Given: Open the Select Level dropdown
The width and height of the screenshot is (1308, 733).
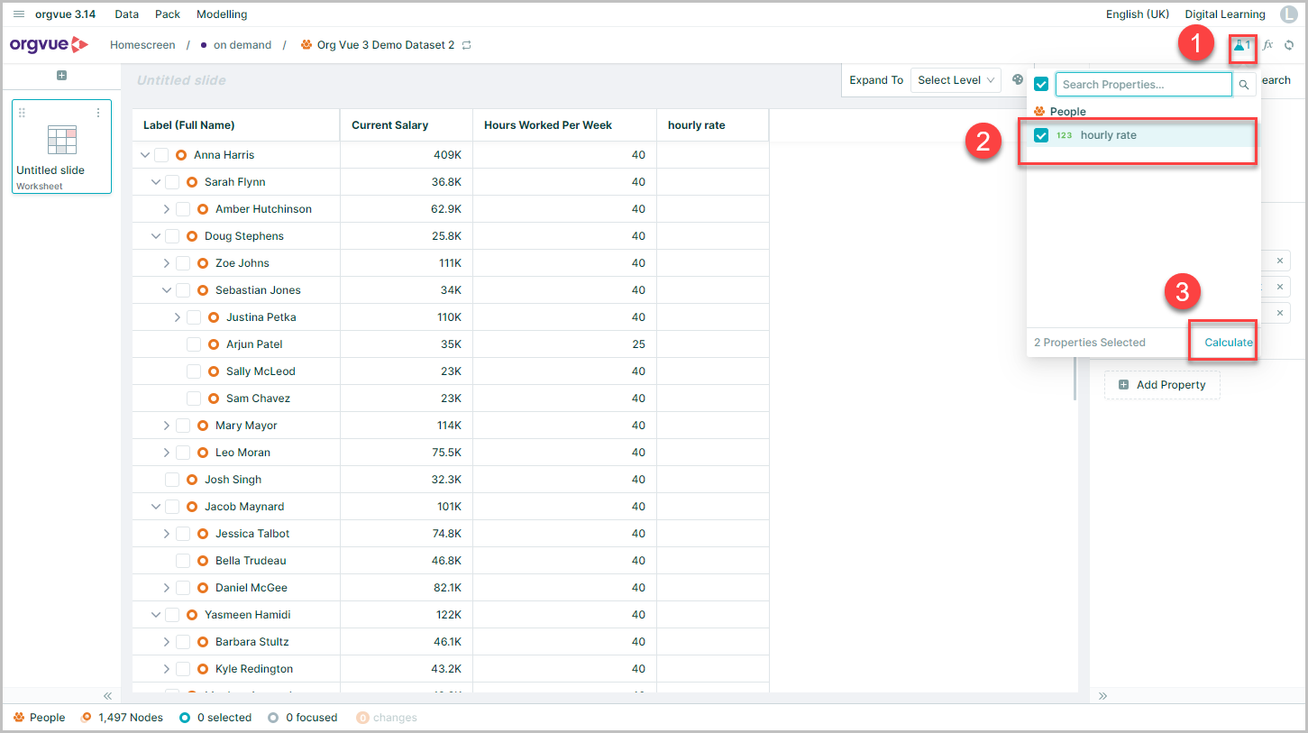Looking at the screenshot, I should [x=956, y=80].
